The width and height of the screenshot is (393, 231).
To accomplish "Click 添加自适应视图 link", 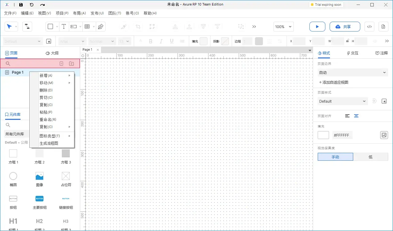I will coord(334,82).
